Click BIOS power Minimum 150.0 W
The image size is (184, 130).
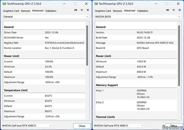[x=141, y=62]
